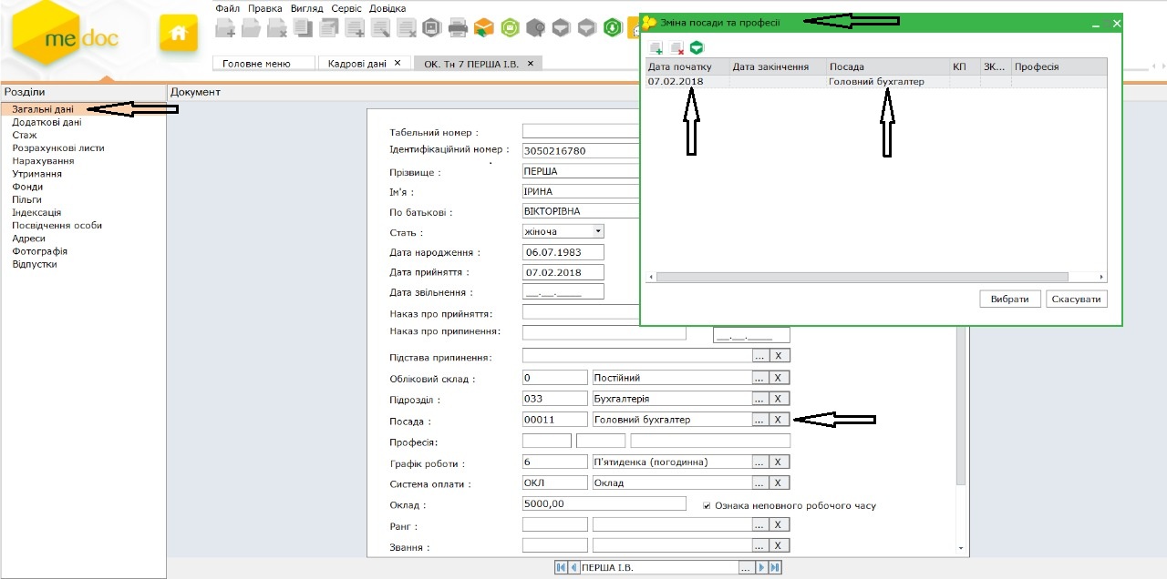The width and height of the screenshot is (1167, 579).
Task: Toggle Ознака неповного робочого часу checkbox
Action: tap(707, 505)
